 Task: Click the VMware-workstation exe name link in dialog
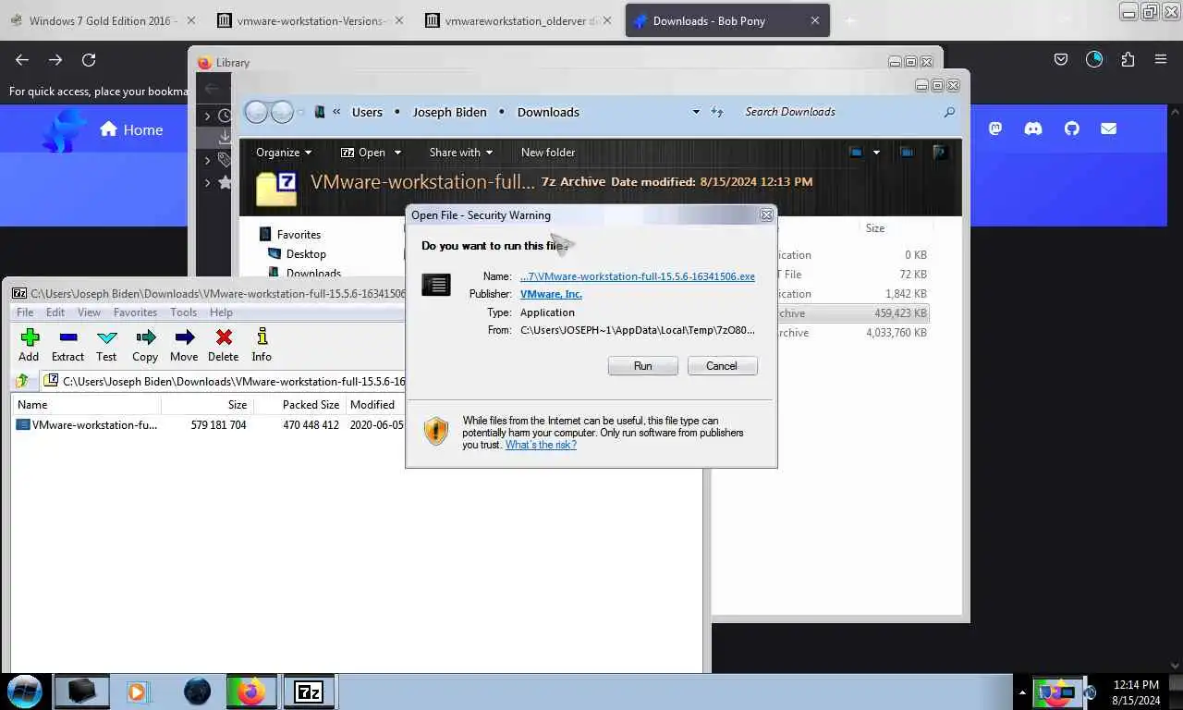(x=638, y=276)
